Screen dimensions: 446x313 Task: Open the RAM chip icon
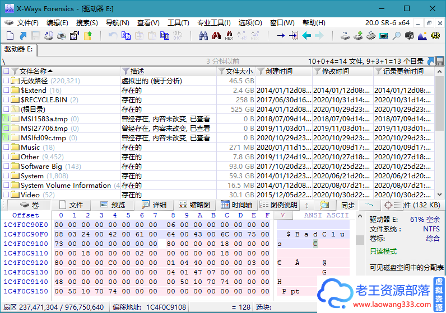tap(371, 36)
